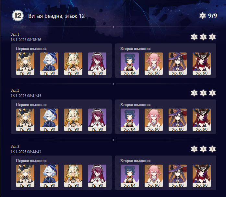The width and height of the screenshot is (226, 197).
Task: Click the Зал 3 hall label
Action: click(15, 146)
